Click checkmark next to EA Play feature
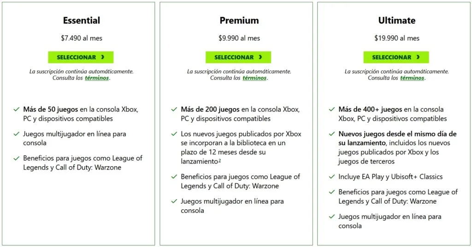The width and height of the screenshot is (472, 247). point(332,177)
